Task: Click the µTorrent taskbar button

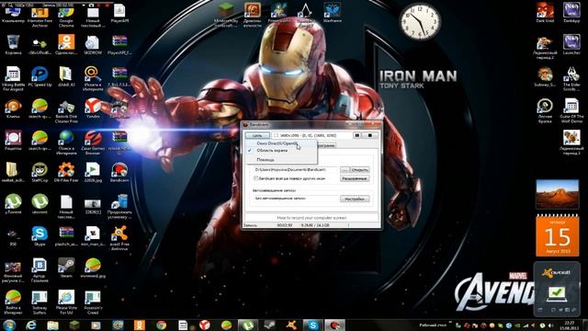Action: tap(248, 325)
